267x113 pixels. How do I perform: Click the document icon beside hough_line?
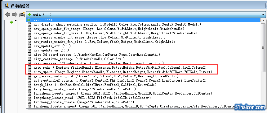pyautogui.click(x=30, y=85)
